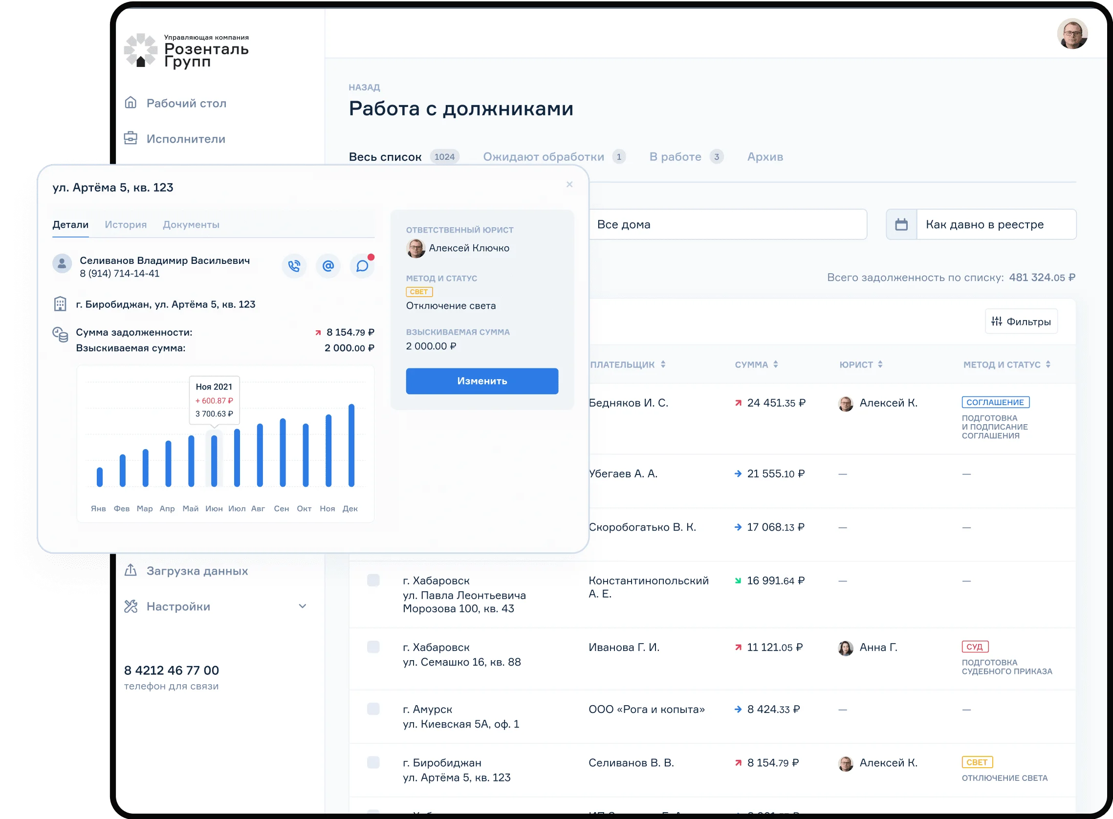
Task: Click payer ООО «Рога и копыта»
Action: pyautogui.click(x=647, y=710)
